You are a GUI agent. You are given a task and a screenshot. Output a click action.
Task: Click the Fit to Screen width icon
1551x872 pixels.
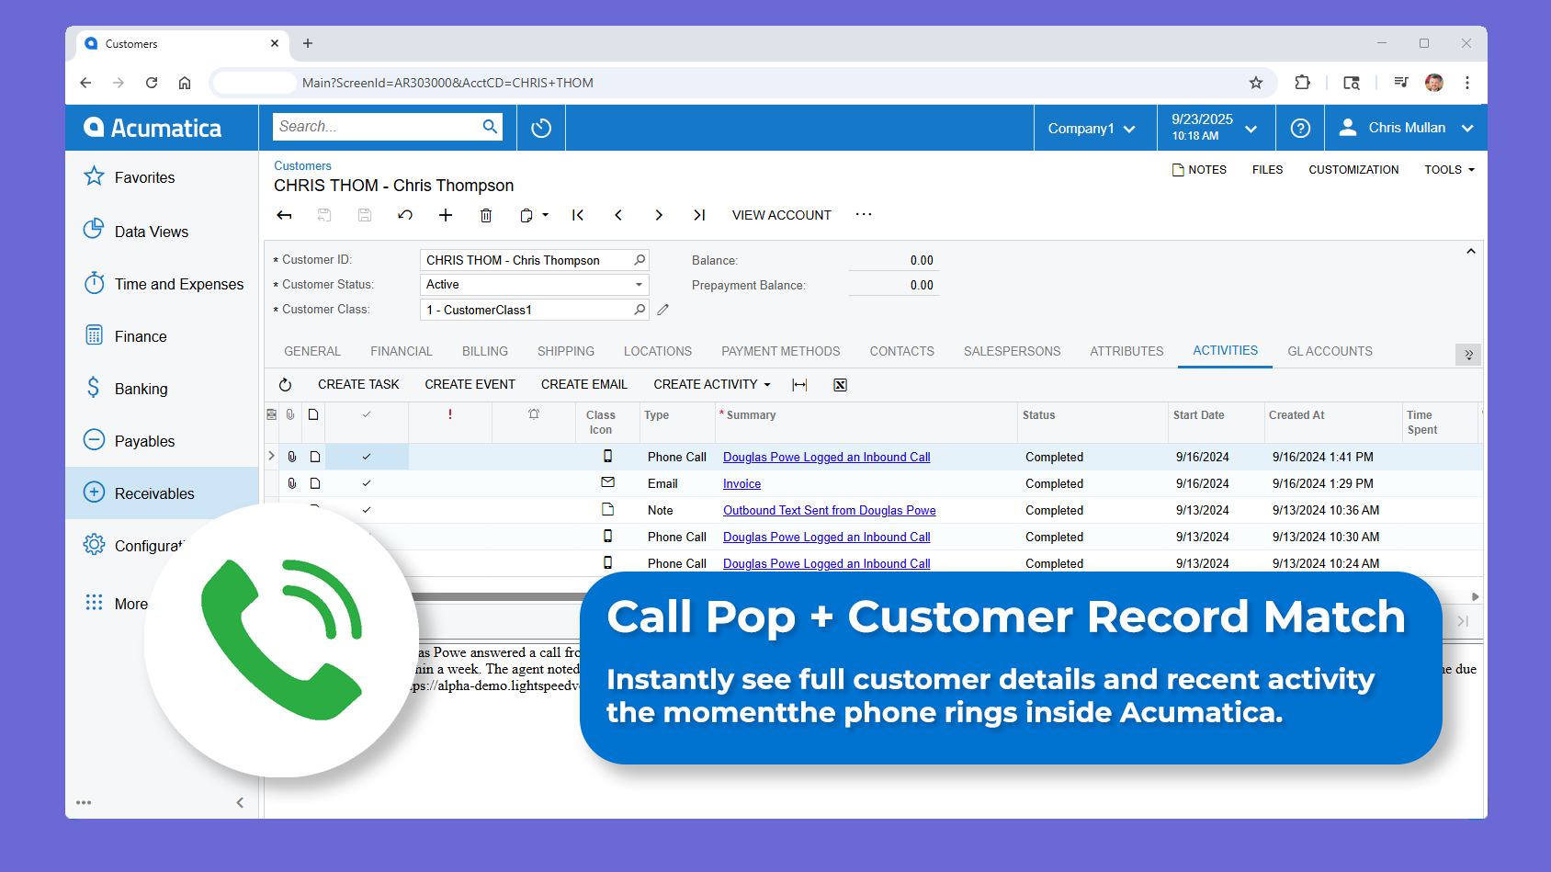click(x=798, y=384)
